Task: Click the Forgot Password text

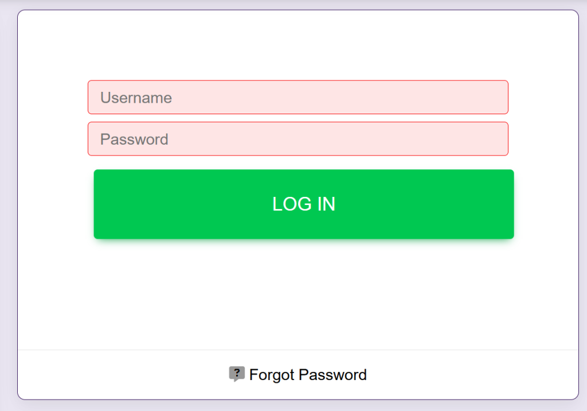Action: coord(308,375)
